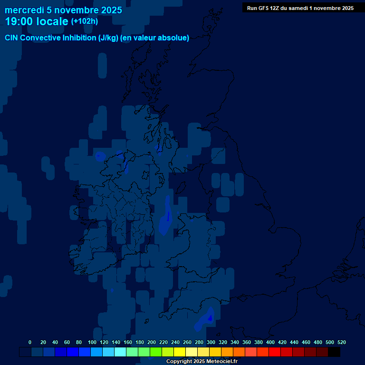Screen dimensions: 365x365
Task: Click the date heading mercredi 5 novembre 2025
Action: coord(63,10)
